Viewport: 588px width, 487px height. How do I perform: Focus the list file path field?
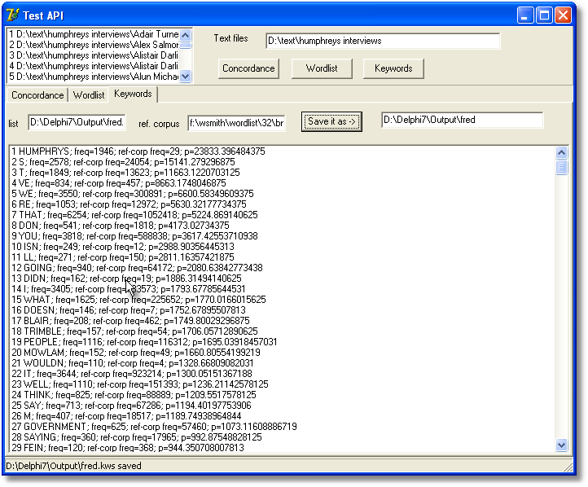click(x=77, y=122)
